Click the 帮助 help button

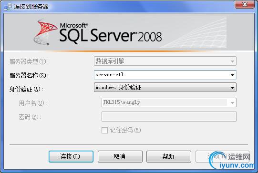click(169, 156)
